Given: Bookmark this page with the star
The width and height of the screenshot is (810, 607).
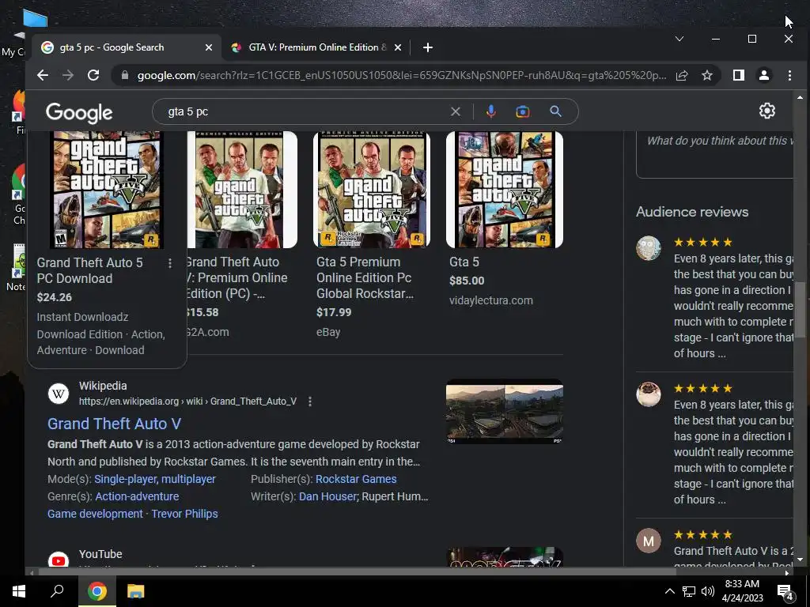Looking at the screenshot, I should click(x=707, y=75).
